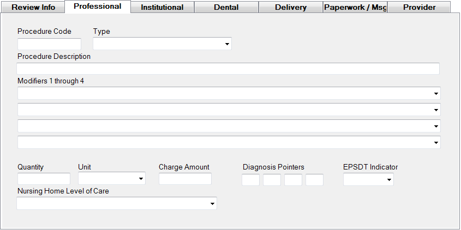Open the Paperwork / Msg tab

355,7
